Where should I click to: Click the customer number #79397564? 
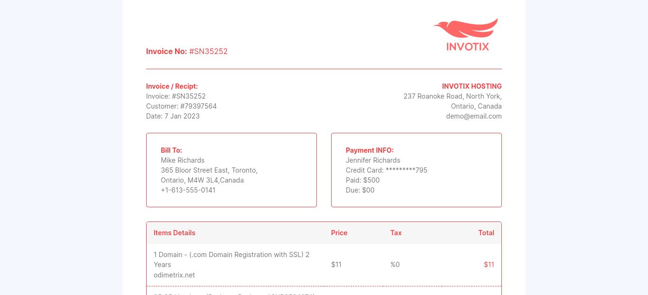pos(198,106)
